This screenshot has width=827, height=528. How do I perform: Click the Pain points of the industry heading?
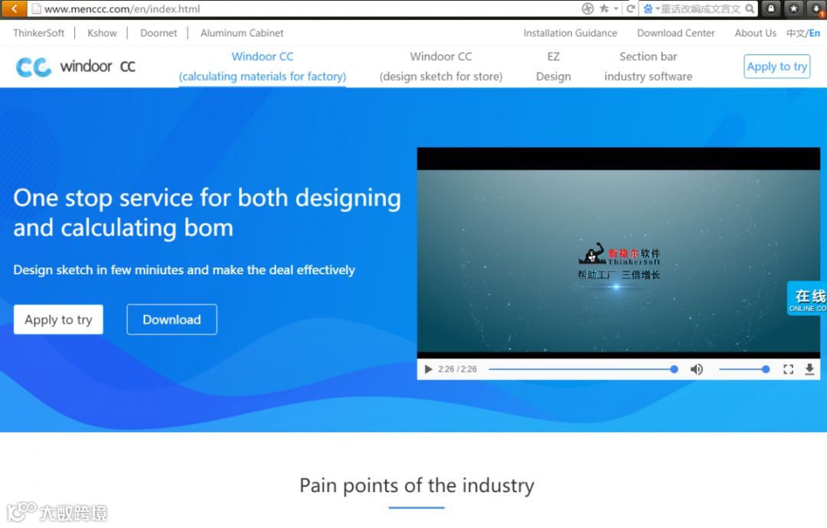pos(417,485)
